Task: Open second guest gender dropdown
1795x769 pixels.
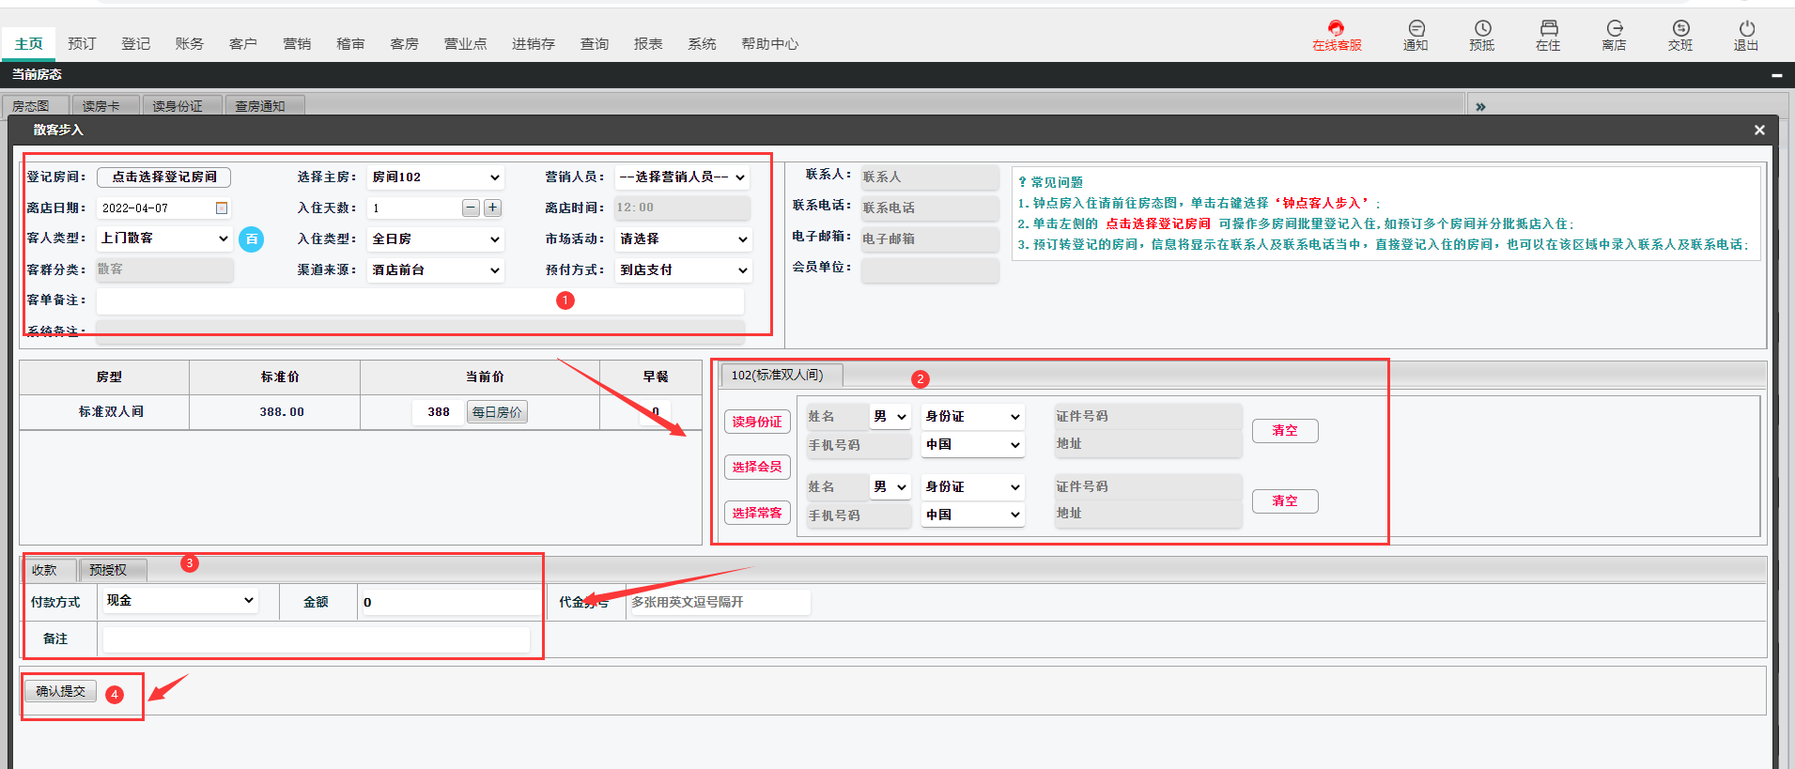Action: tap(890, 486)
